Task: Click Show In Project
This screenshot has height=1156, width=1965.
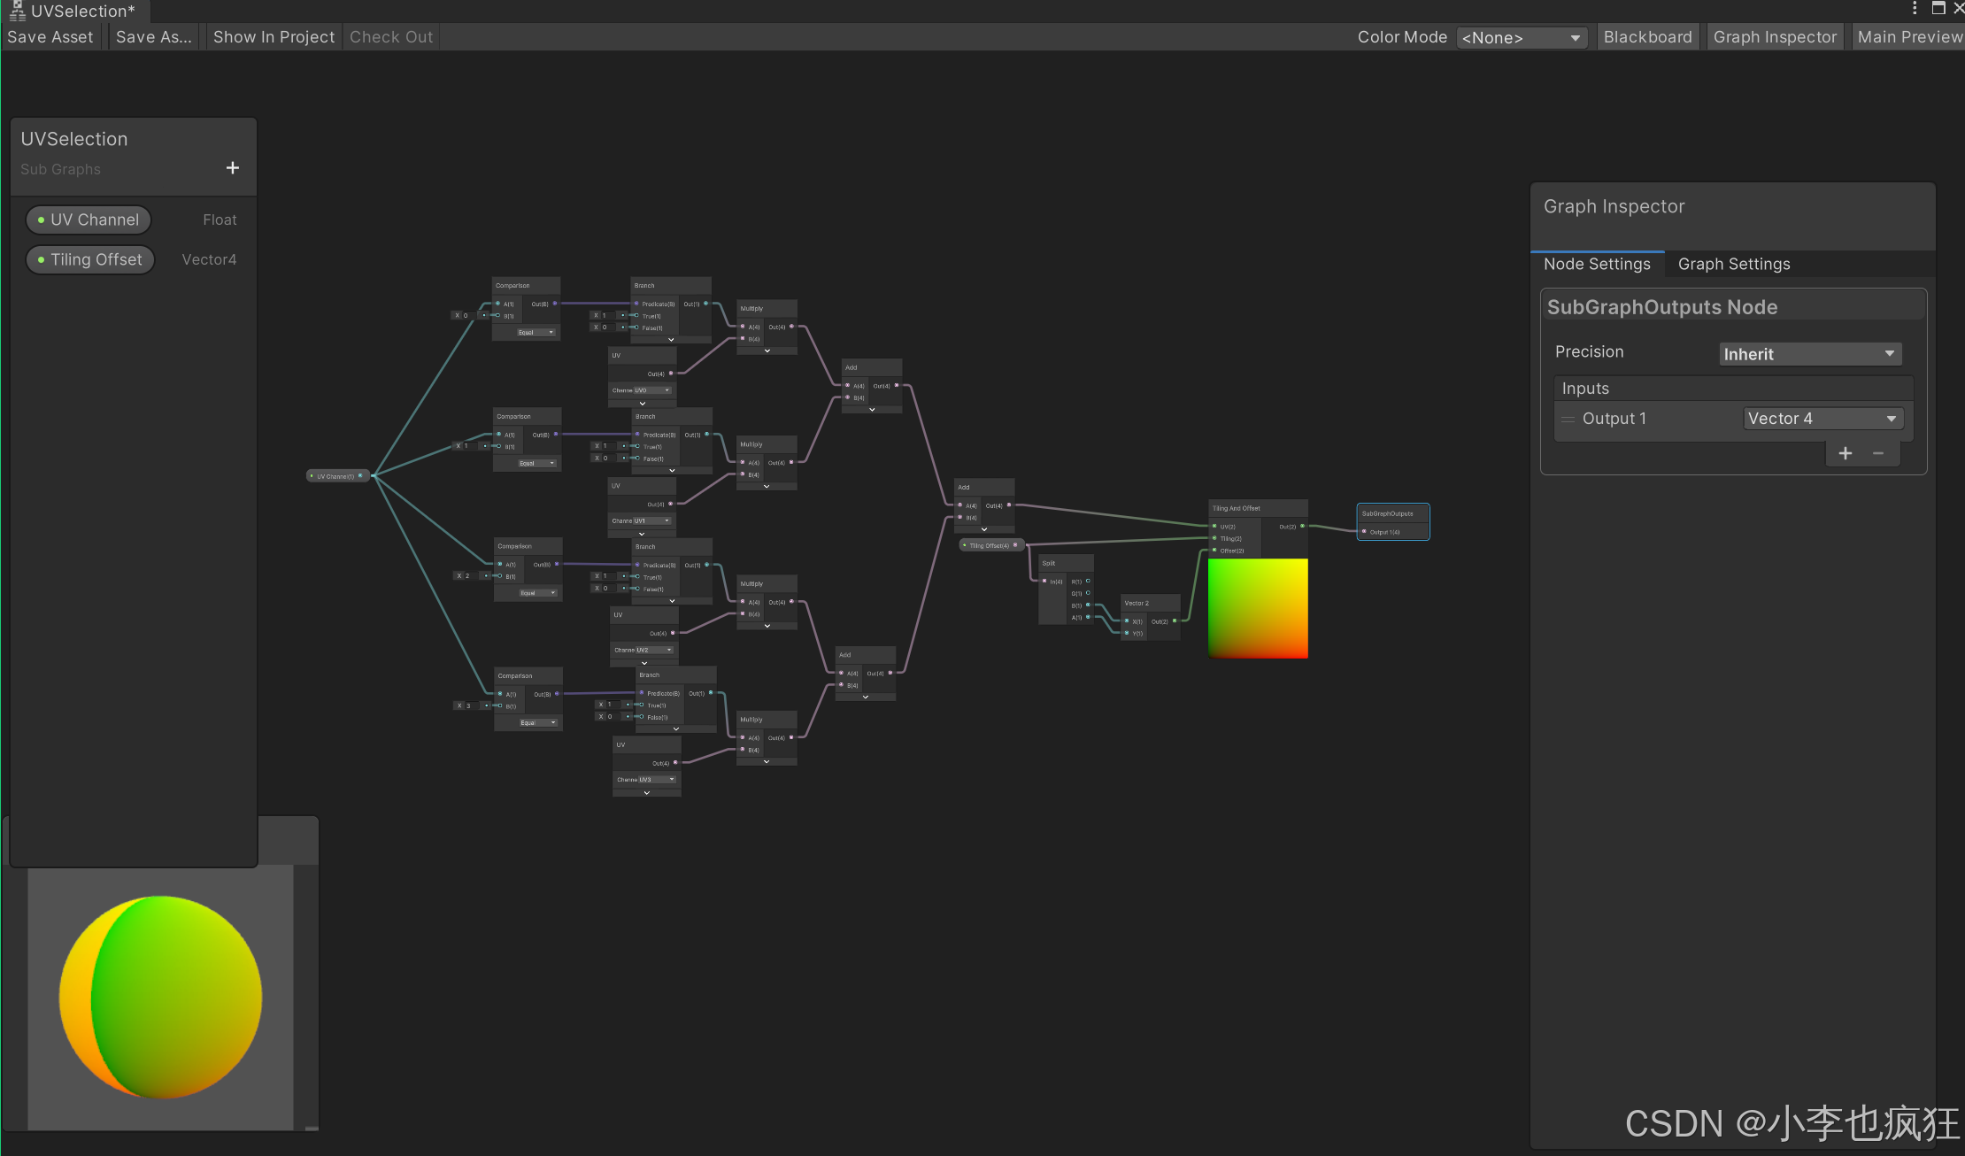Action: click(274, 36)
